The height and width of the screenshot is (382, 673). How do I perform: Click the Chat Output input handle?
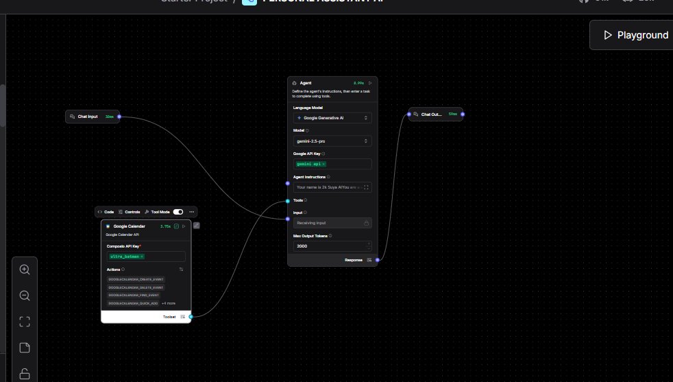coord(409,115)
